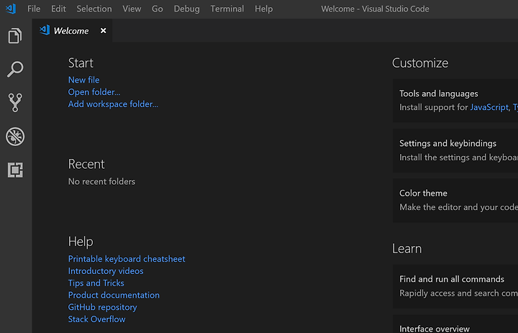Click the Learn section heading
Screen dimensions: 518x333
pos(407,249)
